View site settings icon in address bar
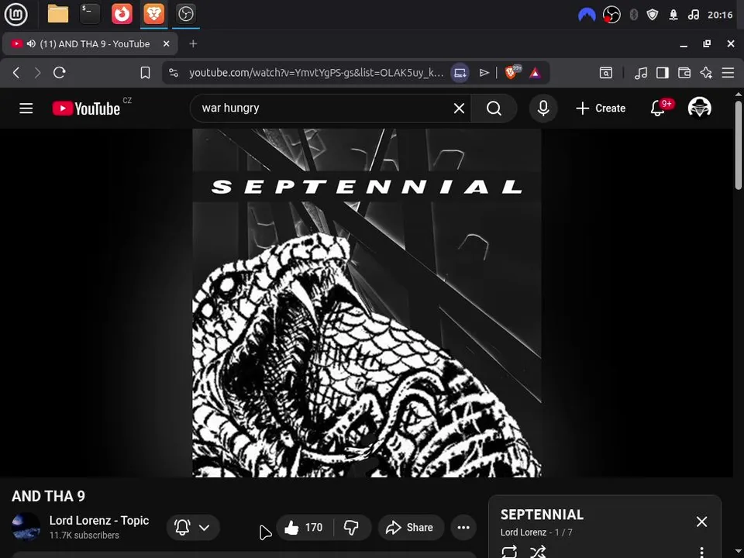This screenshot has height=558, width=744. pyautogui.click(x=174, y=73)
